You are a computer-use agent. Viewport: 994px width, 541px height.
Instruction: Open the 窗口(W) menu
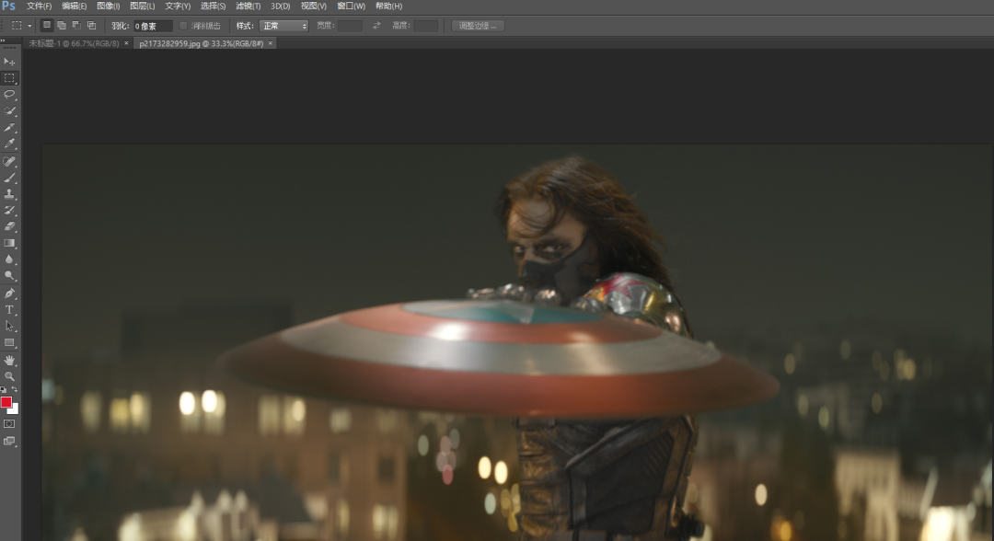tap(352, 6)
